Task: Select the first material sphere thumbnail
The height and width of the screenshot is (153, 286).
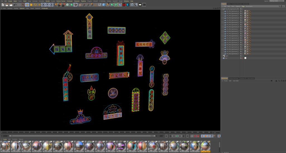Action: tap(5, 147)
